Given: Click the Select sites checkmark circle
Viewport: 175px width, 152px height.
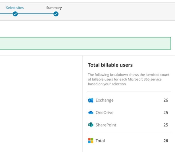Looking at the screenshot, I should pos(15,14).
